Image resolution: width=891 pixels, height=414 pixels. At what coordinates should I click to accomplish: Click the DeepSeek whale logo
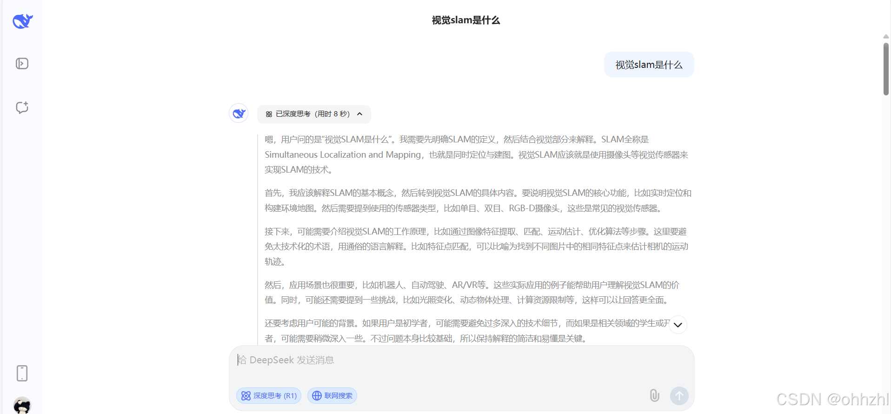click(x=22, y=21)
